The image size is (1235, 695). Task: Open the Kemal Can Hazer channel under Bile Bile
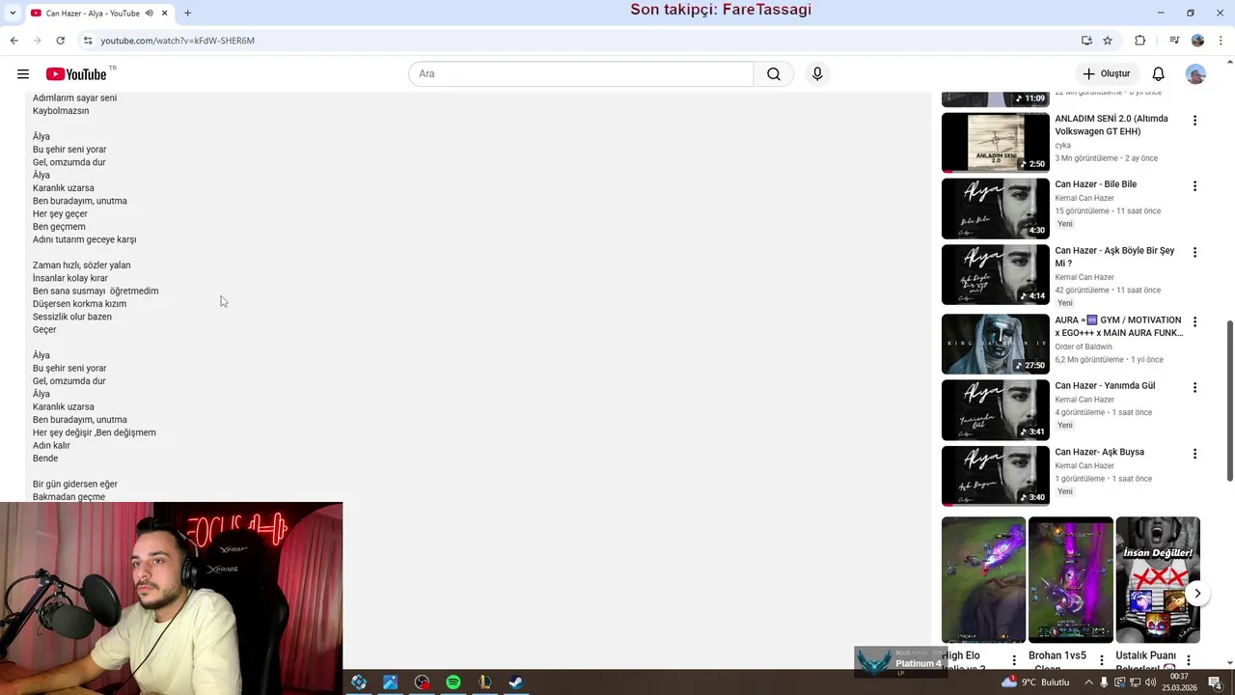click(1084, 198)
